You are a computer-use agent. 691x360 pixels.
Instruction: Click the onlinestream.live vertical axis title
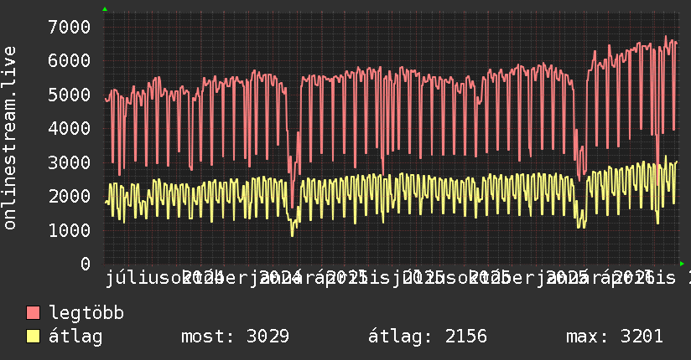click(x=9, y=138)
